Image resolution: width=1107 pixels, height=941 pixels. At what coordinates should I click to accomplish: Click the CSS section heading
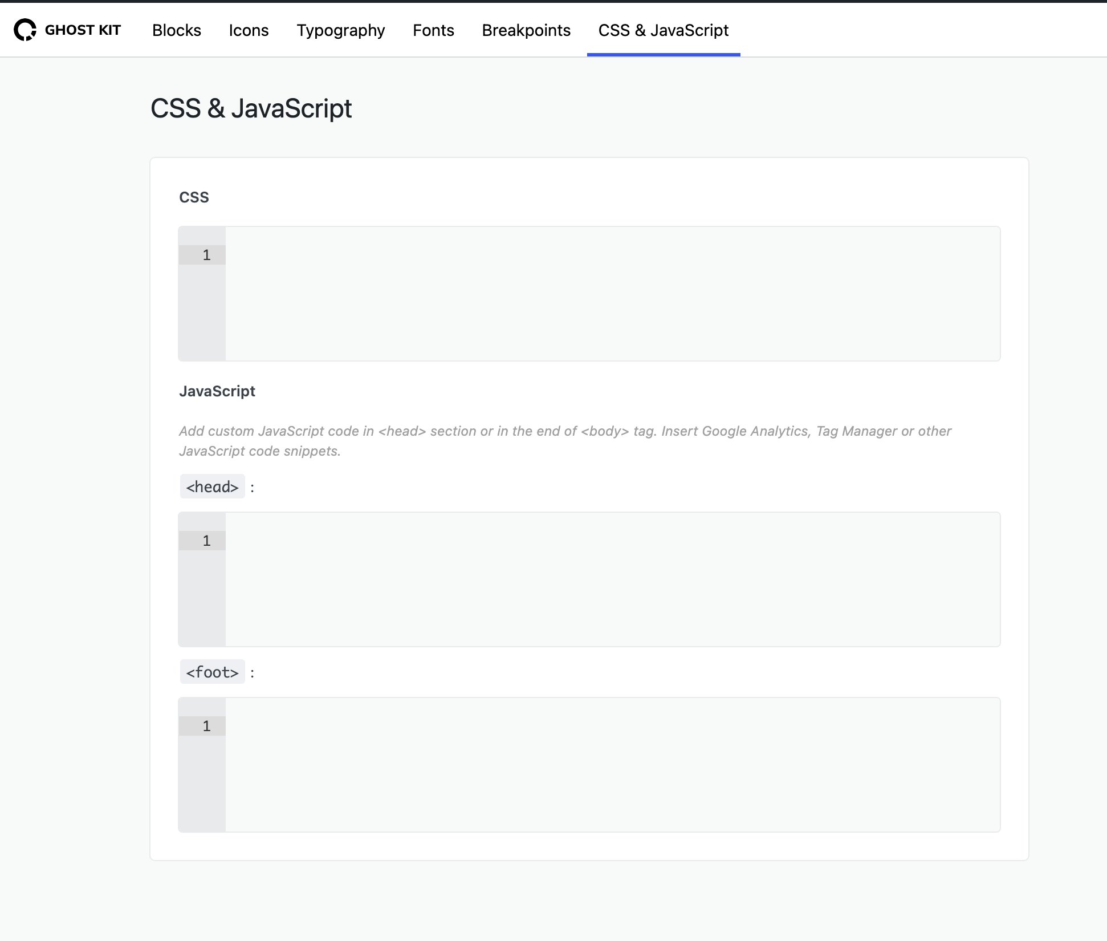pyautogui.click(x=194, y=197)
